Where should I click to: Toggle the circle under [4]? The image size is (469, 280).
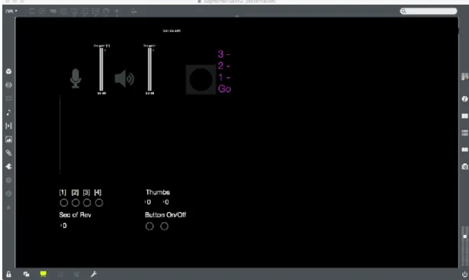pos(99,203)
